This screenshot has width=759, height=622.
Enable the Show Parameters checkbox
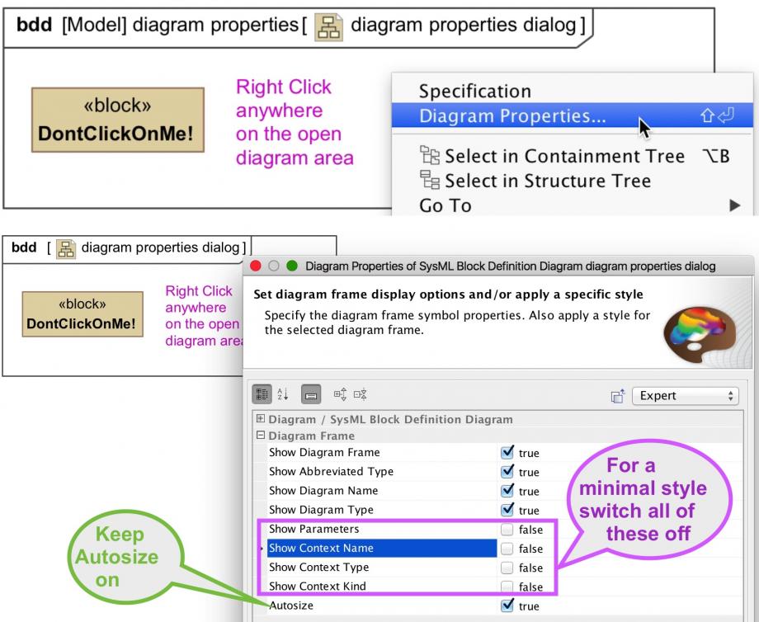click(x=510, y=529)
